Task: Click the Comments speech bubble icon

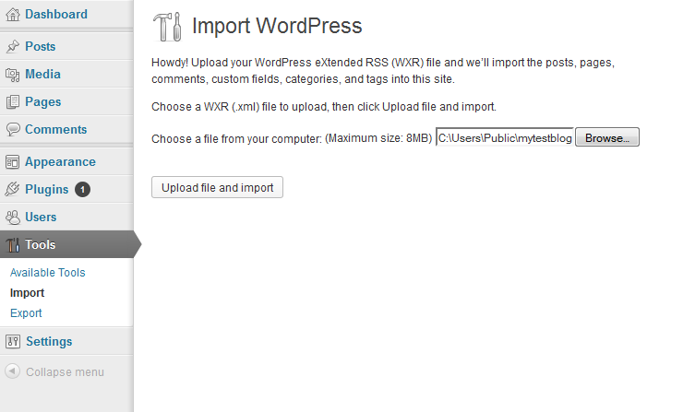Action: point(13,130)
